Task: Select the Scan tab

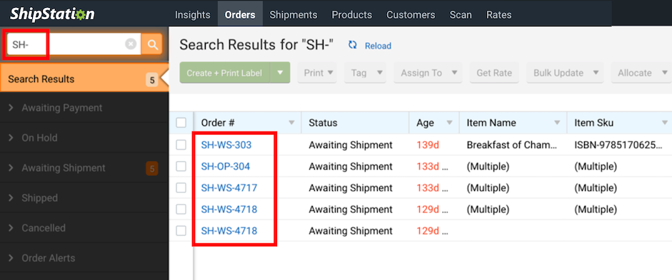Action: click(461, 14)
